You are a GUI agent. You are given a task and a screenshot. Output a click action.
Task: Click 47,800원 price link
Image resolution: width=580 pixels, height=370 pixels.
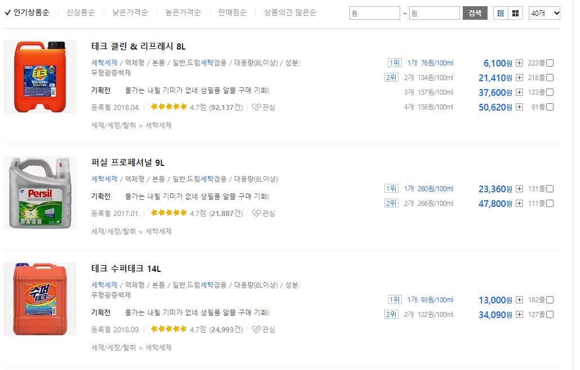point(495,204)
